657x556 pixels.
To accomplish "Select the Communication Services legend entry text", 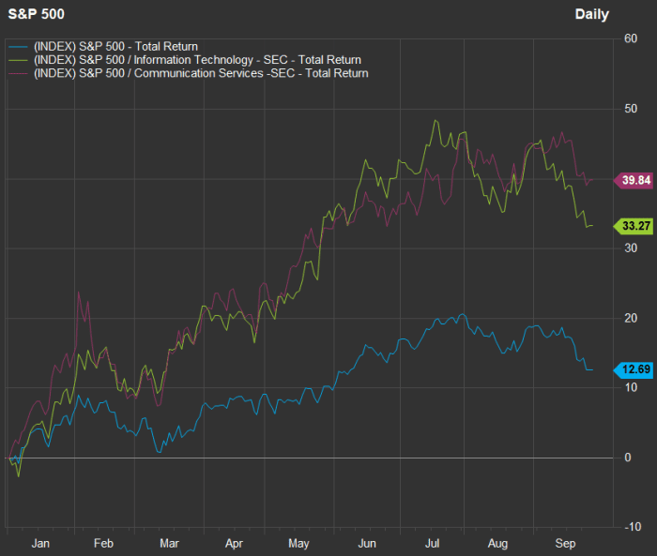I will (x=201, y=73).
